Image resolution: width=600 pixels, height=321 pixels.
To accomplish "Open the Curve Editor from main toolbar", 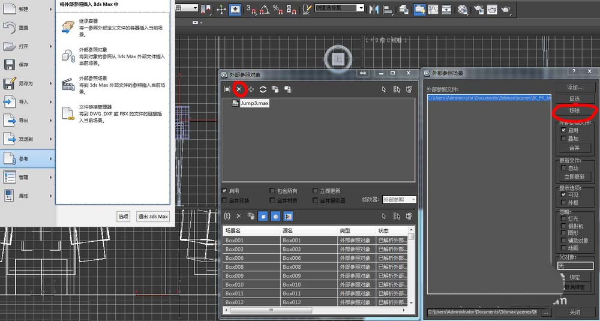I will tap(434, 9).
